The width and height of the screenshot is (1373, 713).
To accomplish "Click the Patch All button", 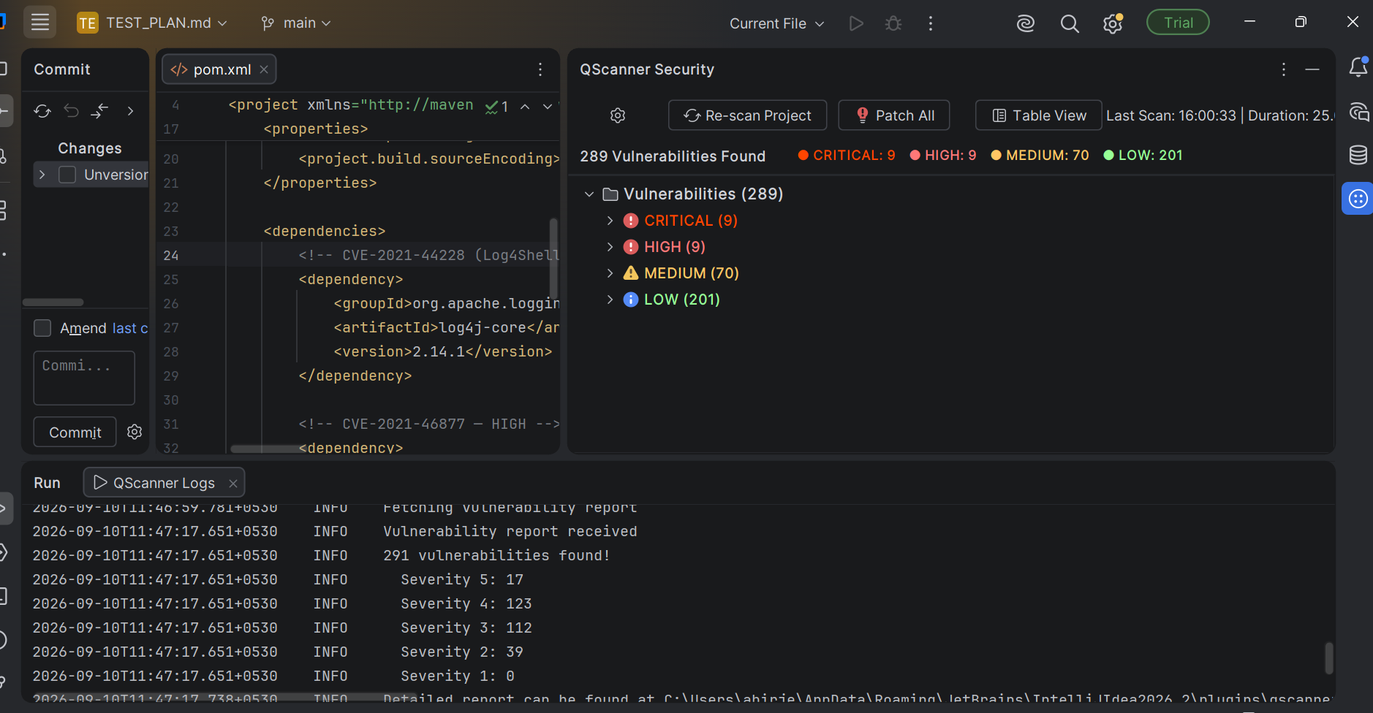I will [894, 115].
